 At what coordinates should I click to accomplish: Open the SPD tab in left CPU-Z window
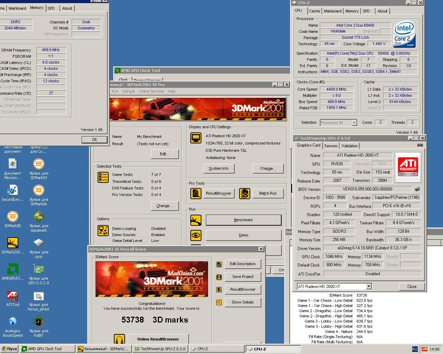(51, 8)
